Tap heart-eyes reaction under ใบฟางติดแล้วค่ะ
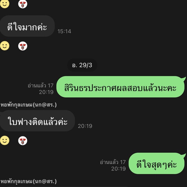This screenshot has width=187, height=187. [23, 141]
